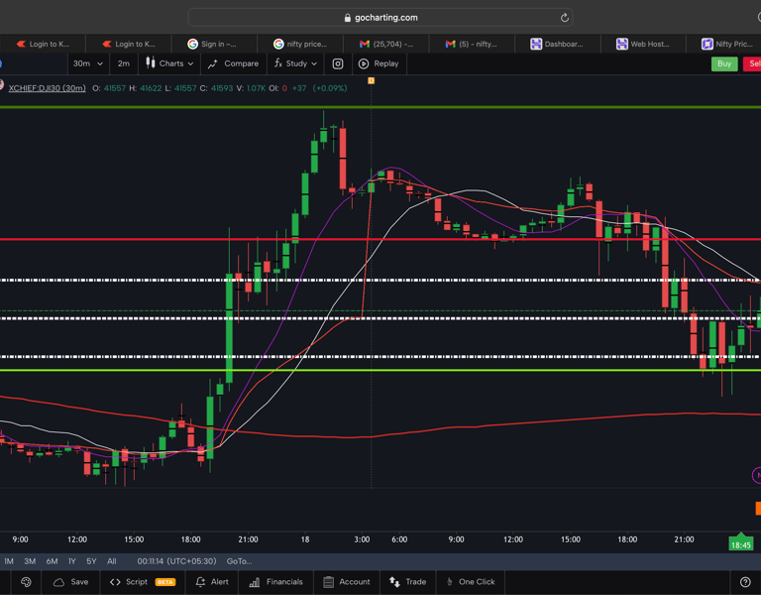Start chart Replay mode
761x595 pixels.
pyautogui.click(x=379, y=63)
